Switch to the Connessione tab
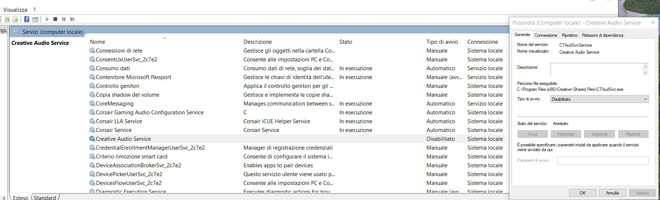660x200 pixels. coord(546,35)
